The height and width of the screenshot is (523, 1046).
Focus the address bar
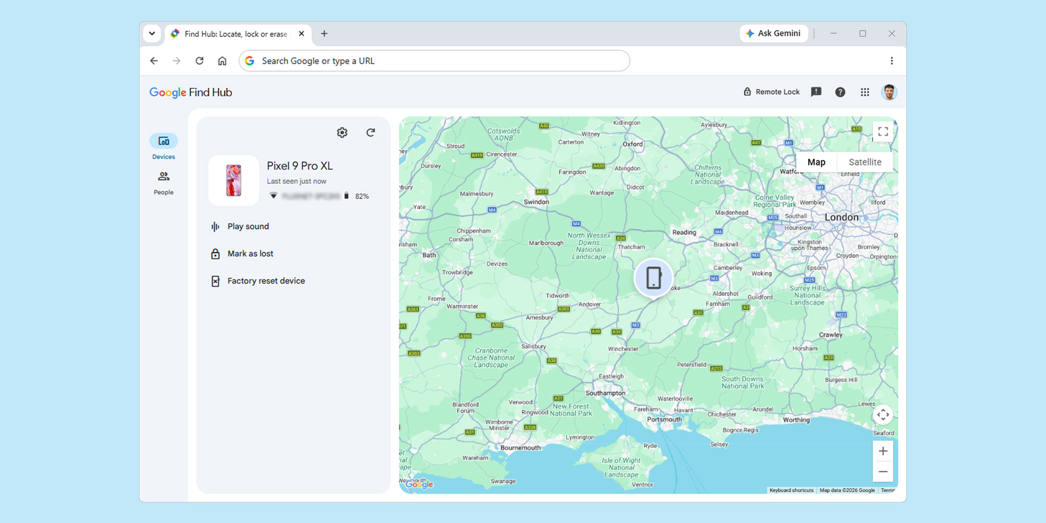point(434,61)
